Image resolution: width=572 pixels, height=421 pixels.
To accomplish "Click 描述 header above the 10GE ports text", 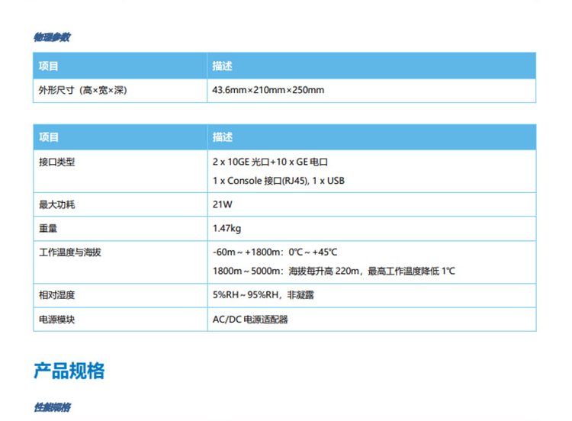I will pyautogui.click(x=222, y=137).
